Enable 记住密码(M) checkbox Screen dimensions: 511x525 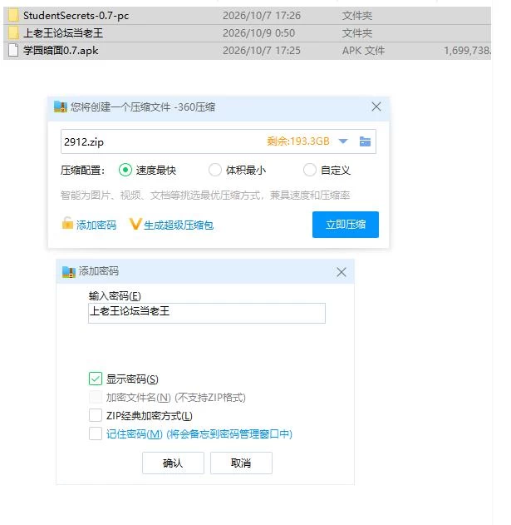(x=96, y=434)
